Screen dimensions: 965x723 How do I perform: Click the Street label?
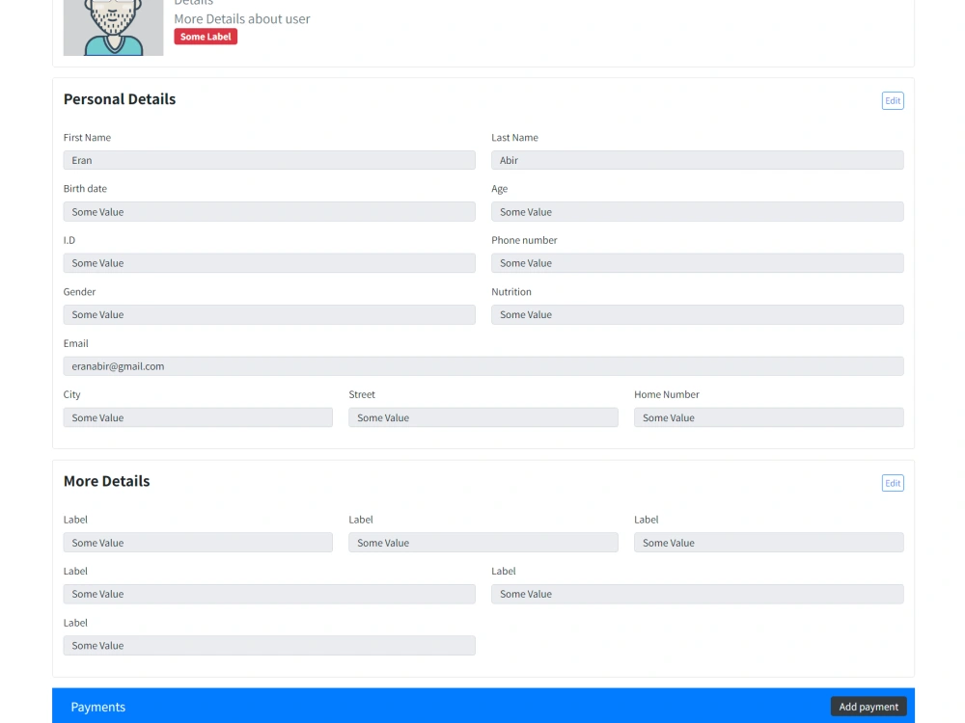[362, 394]
